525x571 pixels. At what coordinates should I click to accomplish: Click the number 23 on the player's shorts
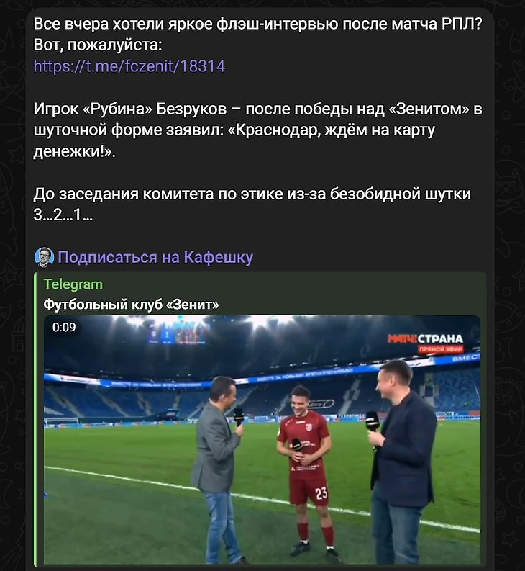pos(321,493)
